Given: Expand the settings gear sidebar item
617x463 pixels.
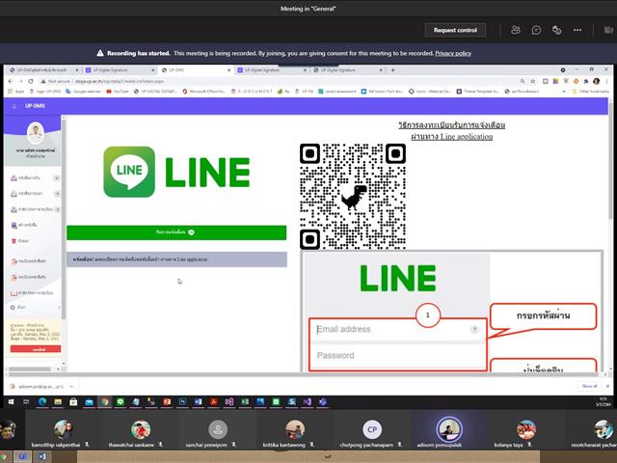Looking at the screenshot, I should pos(35,307).
